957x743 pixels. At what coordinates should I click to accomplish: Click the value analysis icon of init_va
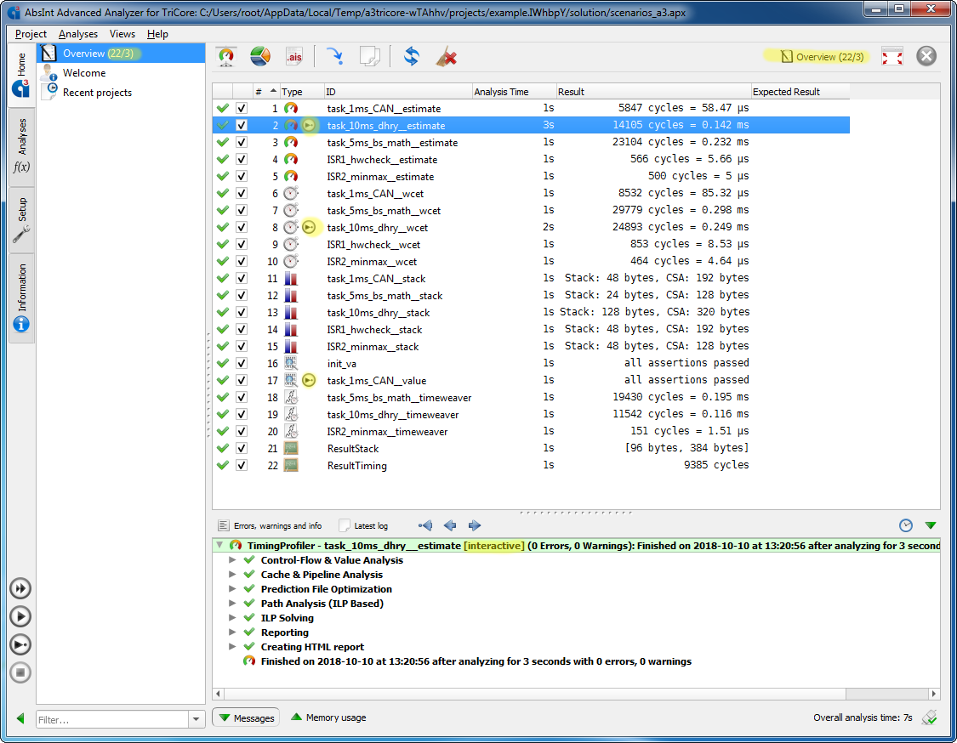point(291,364)
